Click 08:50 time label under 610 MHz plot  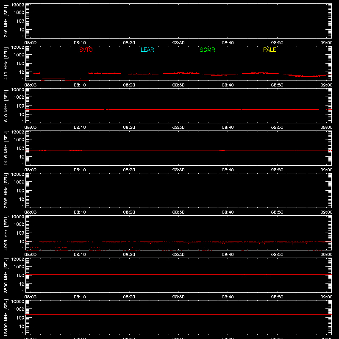(277, 128)
